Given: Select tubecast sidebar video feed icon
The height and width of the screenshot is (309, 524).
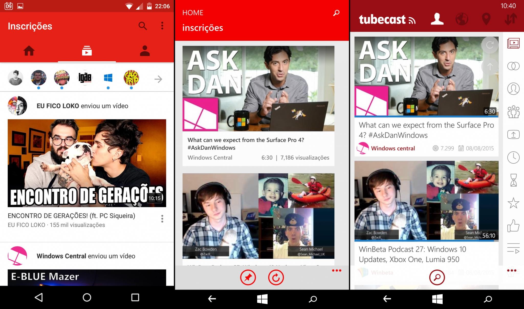Looking at the screenshot, I should pyautogui.click(x=513, y=43).
